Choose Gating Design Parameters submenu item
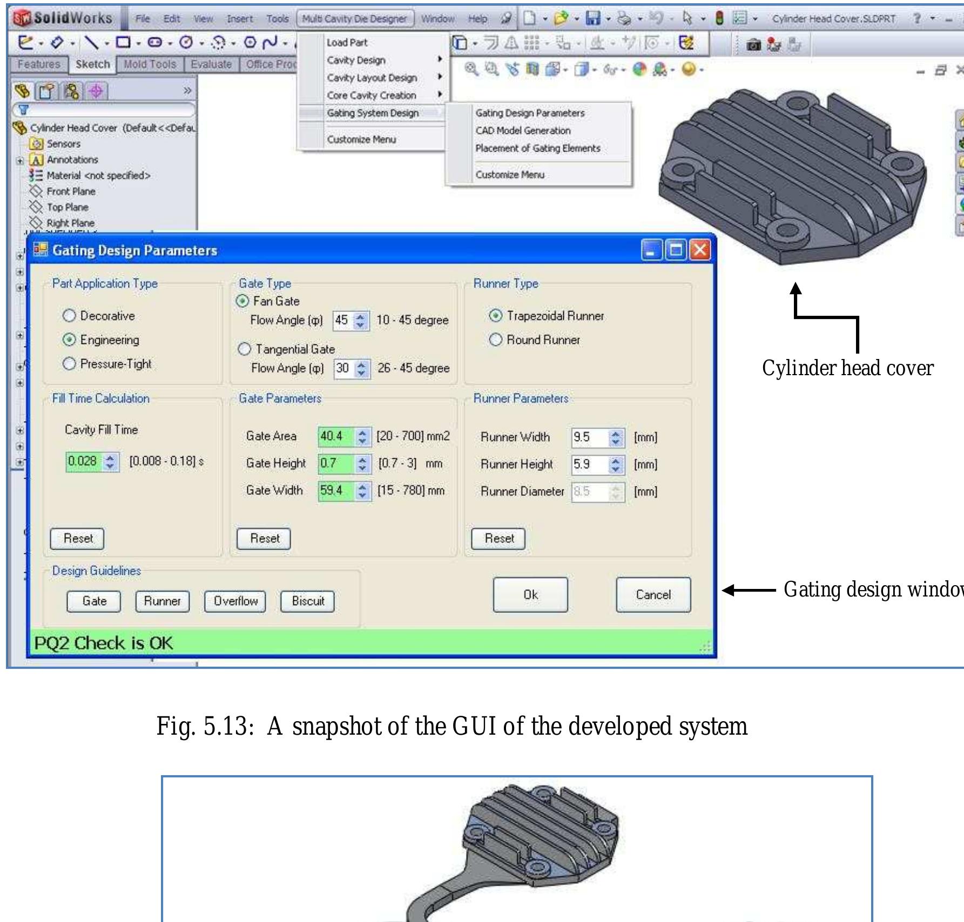The width and height of the screenshot is (964, 922). coord(530,113)
